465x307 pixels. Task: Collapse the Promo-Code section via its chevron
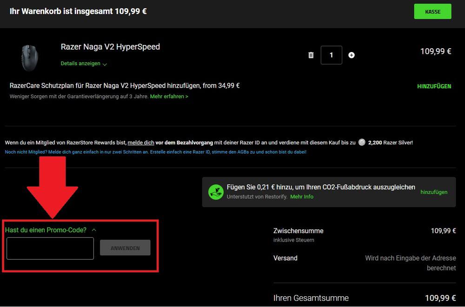[x=94, y=229]
